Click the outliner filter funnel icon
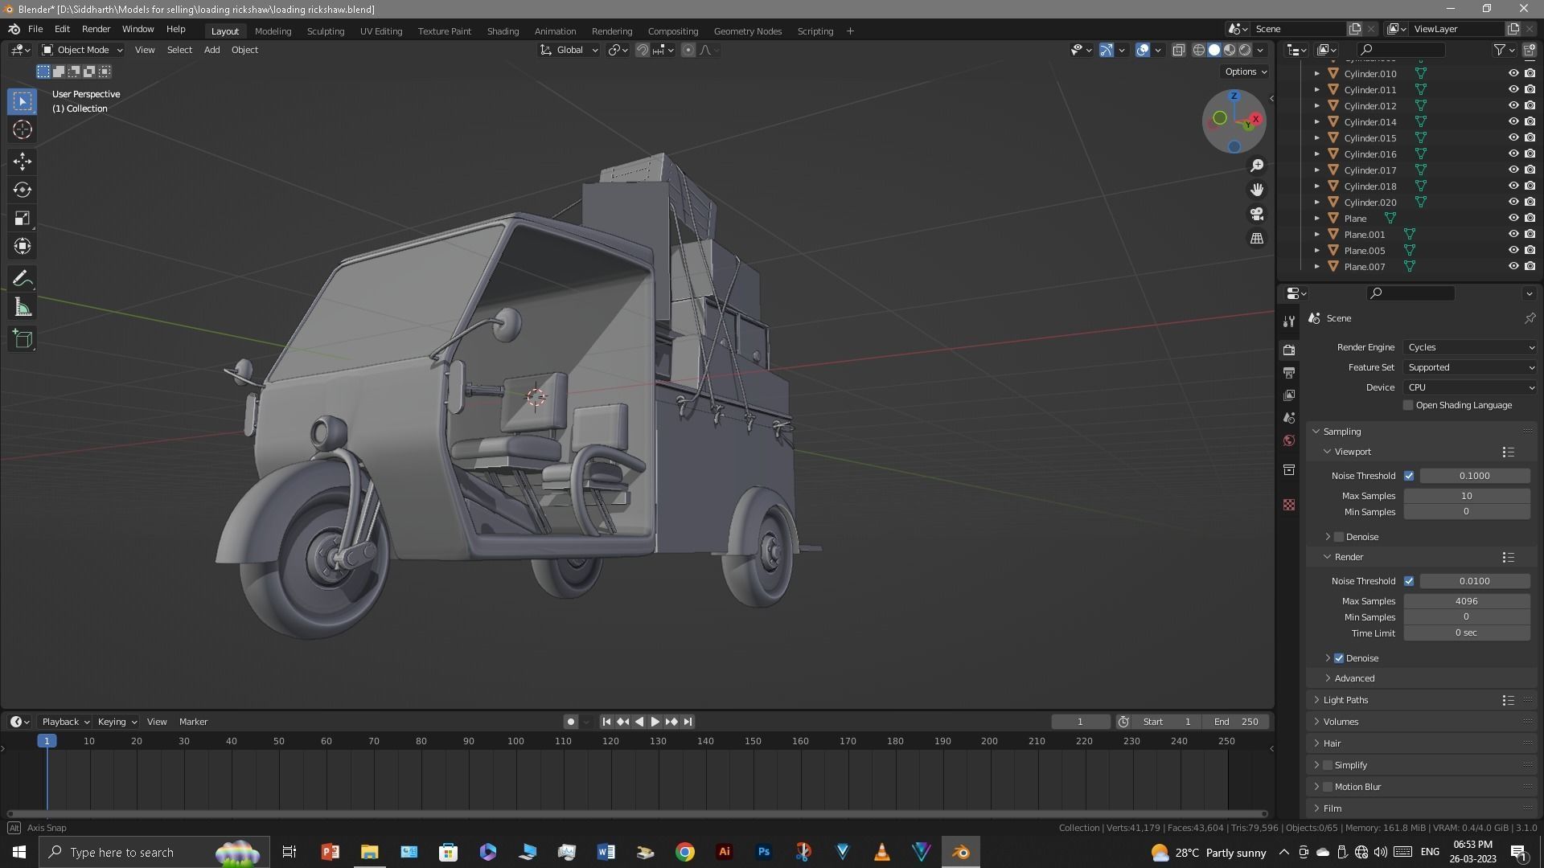This screenshot has height=868, width=1544. coord(1500,50)
